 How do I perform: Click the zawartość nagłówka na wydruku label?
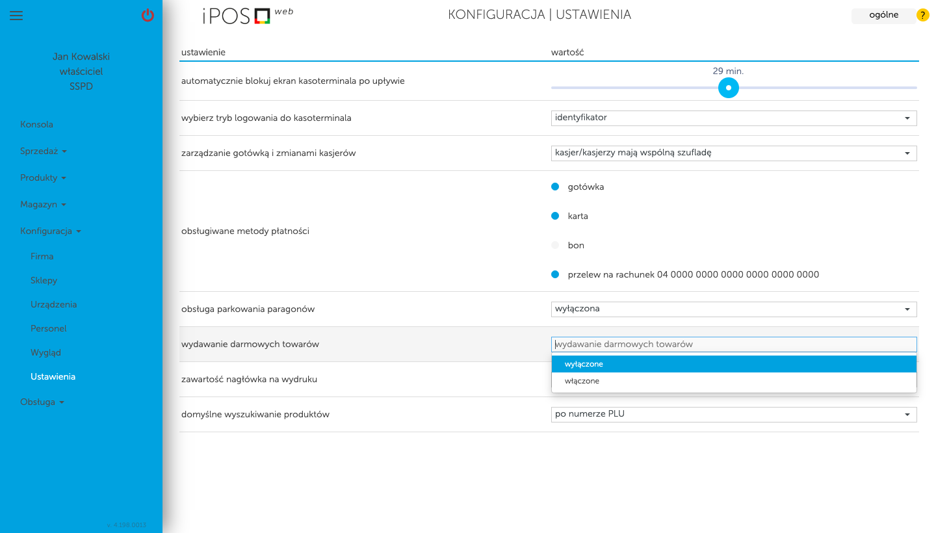click(x=249, y=379)
